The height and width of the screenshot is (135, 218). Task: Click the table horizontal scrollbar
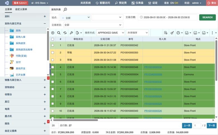point(75,120)
